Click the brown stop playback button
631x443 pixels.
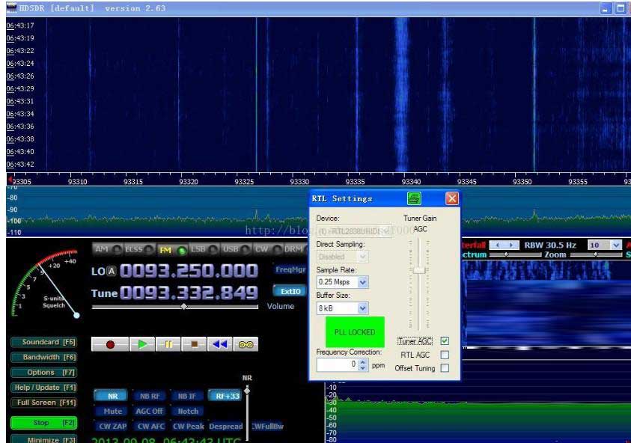pyautogui.click(x=194, y=344)
